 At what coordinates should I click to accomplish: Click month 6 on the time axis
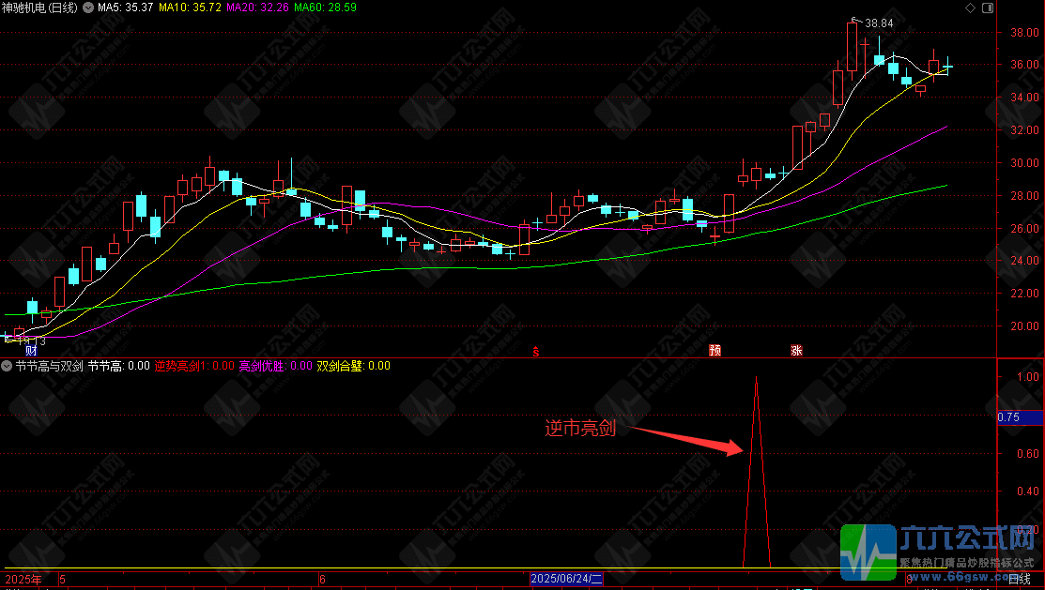click(x=323, y=580)
